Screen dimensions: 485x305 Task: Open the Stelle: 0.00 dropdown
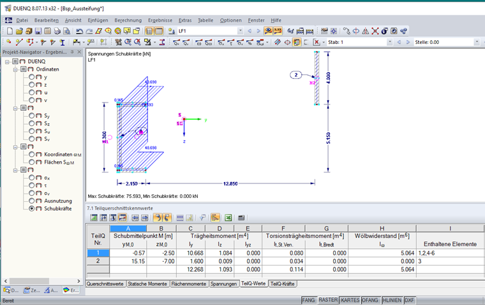477,42
